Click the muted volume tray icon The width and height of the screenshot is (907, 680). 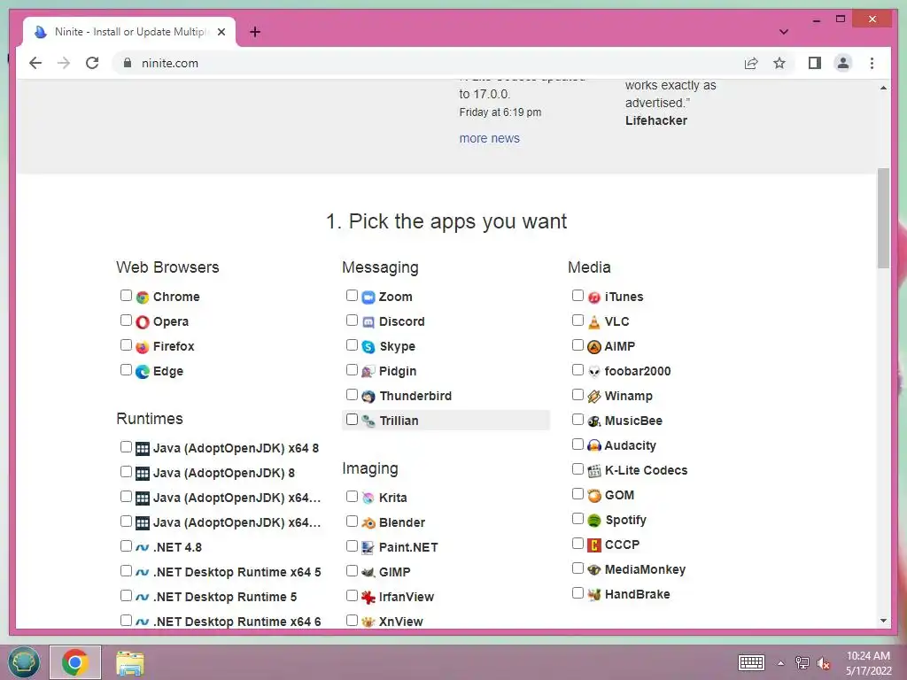click(x=823, y=663)
